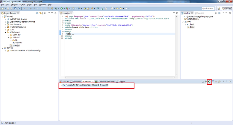Click the Open Type icon in toolbar

tap(85, 8)
